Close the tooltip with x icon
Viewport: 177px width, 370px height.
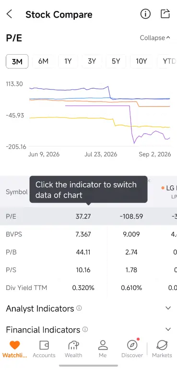(149, 181)
